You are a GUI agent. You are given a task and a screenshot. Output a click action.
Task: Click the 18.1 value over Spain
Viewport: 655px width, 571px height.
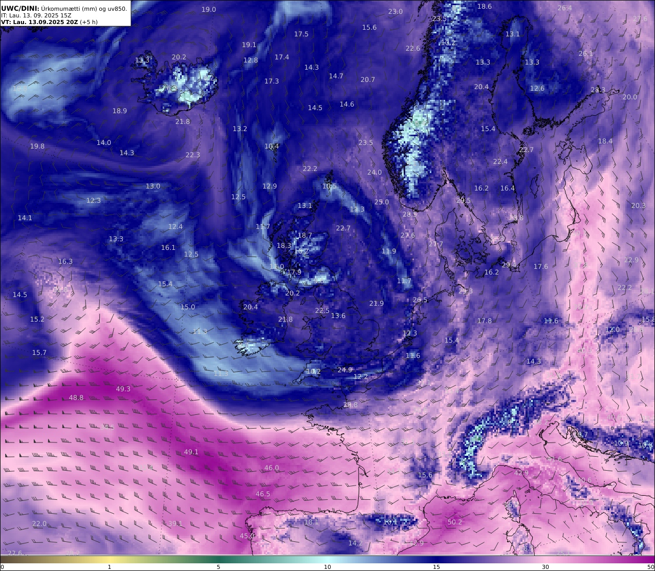tap(311, 522)
